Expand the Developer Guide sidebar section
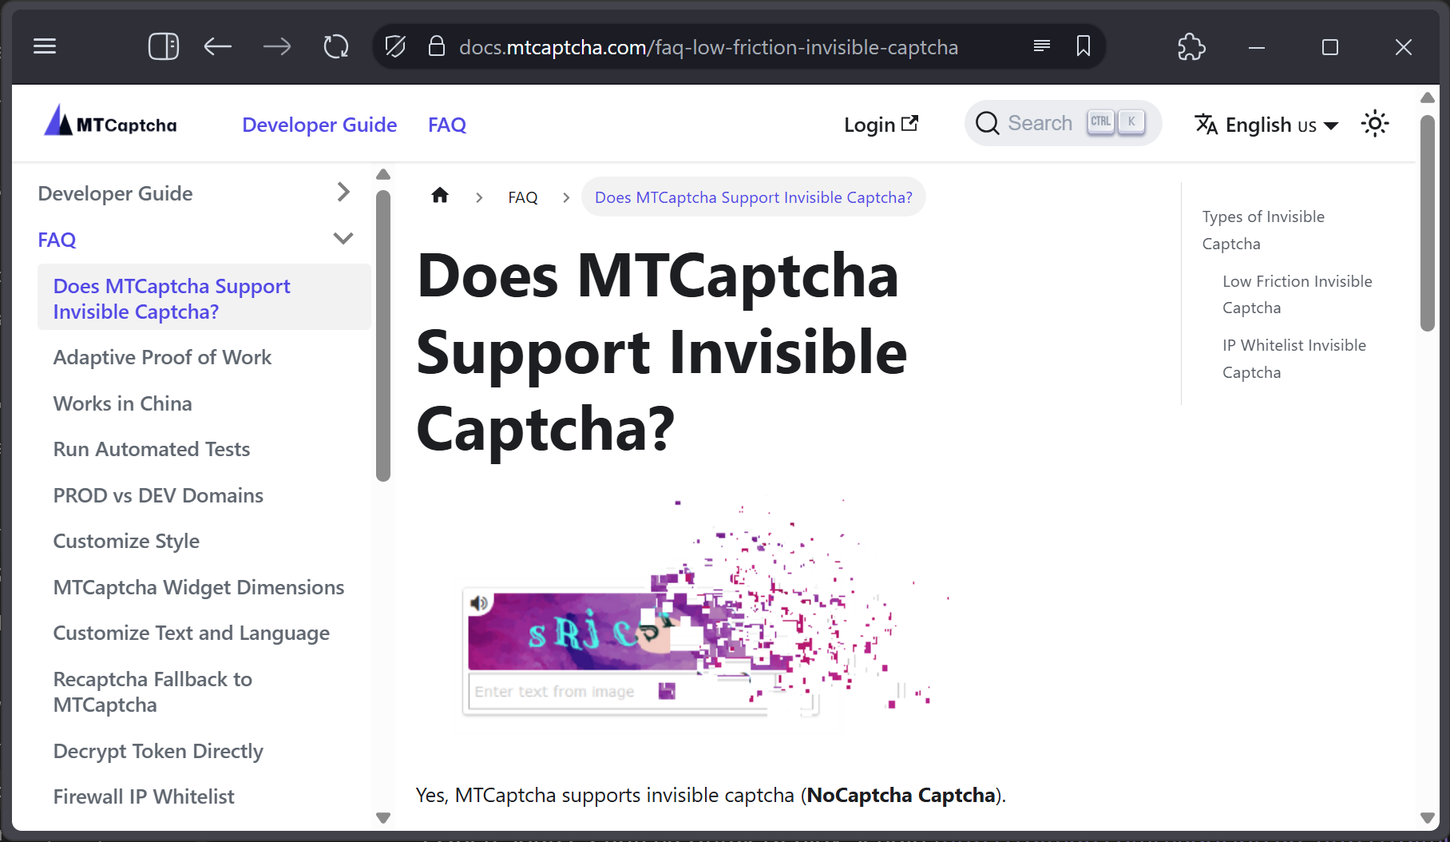 [x=343, y=192]
